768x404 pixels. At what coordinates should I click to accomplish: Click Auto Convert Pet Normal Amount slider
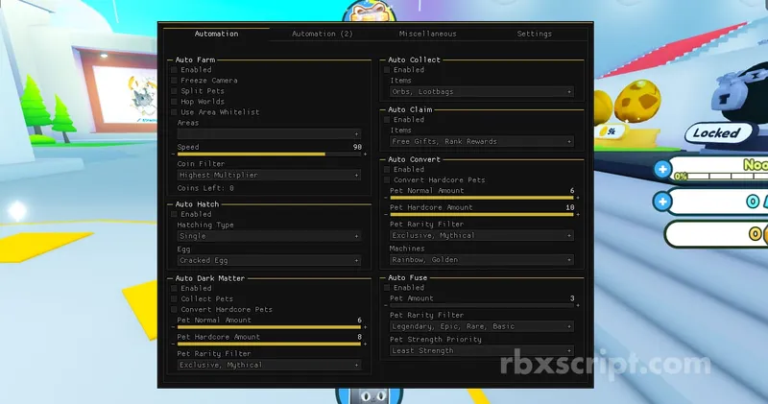pyautogui.click(x=482, y=198)
